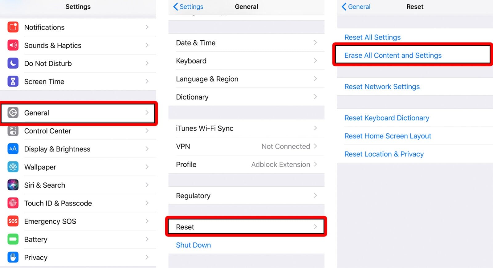Tap the Shut Down link

[194, 245]
